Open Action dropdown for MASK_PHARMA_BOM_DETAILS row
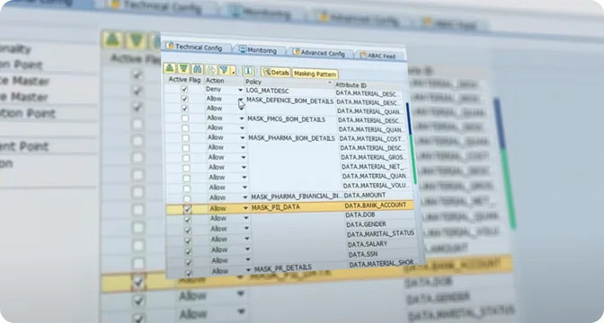The width and height of the screenshot is (604, 323). pos(243,137)
